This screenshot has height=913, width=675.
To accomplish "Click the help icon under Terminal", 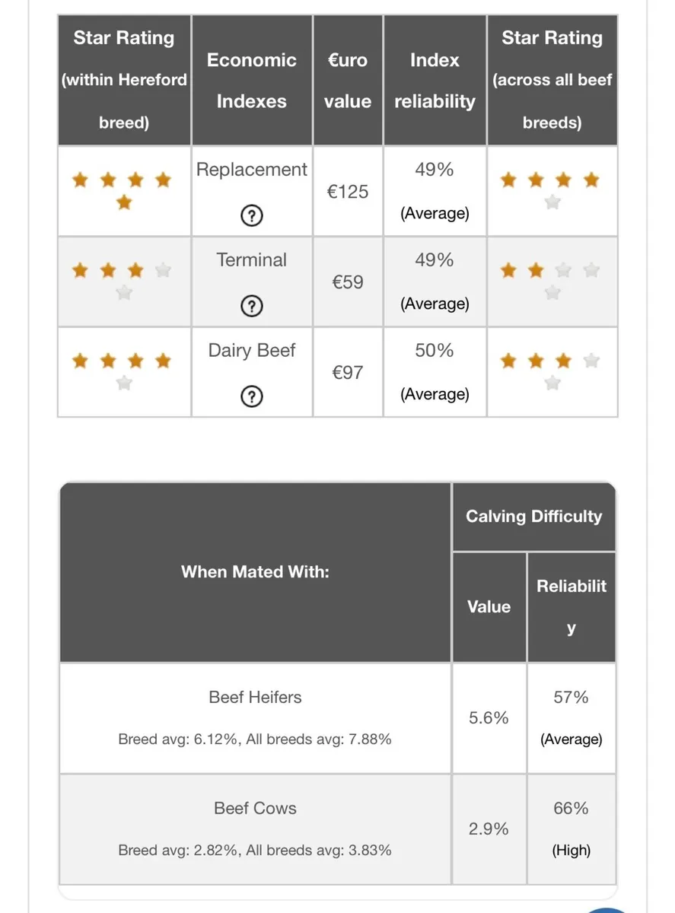I will tap(252, 306).
